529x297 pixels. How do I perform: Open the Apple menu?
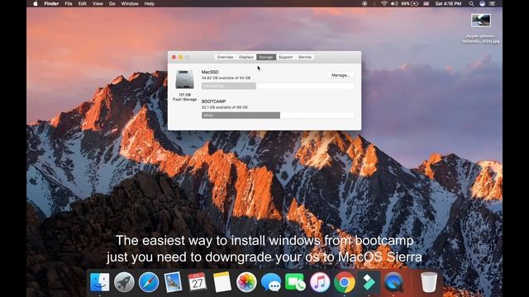(x=36, y=3)
